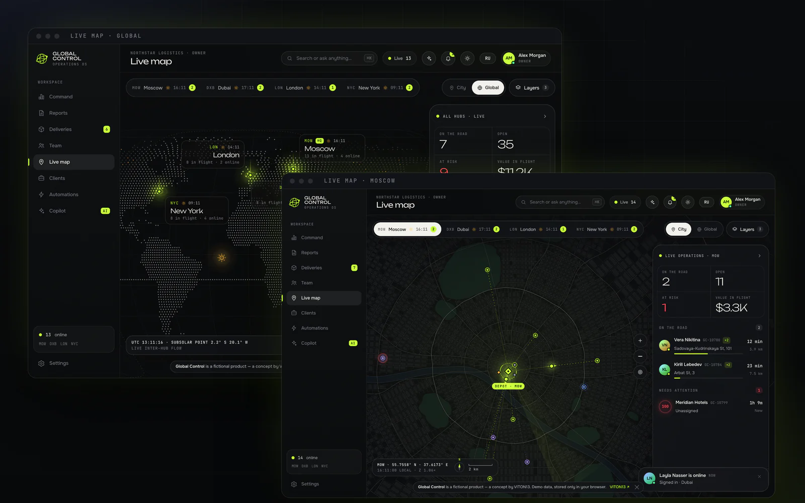Image resolution: width=805 pixels, height=503 pixels.
Task: Expand the Live Operations MOW panel chevron
Action: [759, 256]
